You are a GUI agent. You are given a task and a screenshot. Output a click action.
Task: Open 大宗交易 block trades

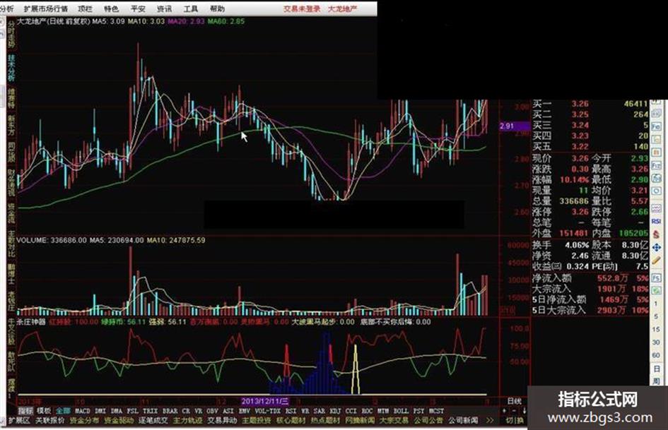point(394,421)
